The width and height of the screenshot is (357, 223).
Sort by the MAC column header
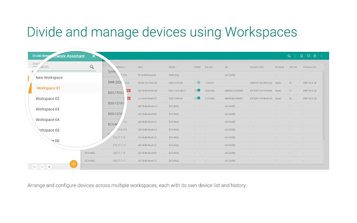click(x=141, y=66)
